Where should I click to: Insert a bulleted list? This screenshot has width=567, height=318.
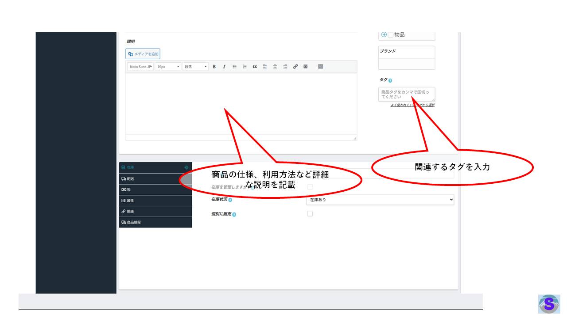pos(234,67)
